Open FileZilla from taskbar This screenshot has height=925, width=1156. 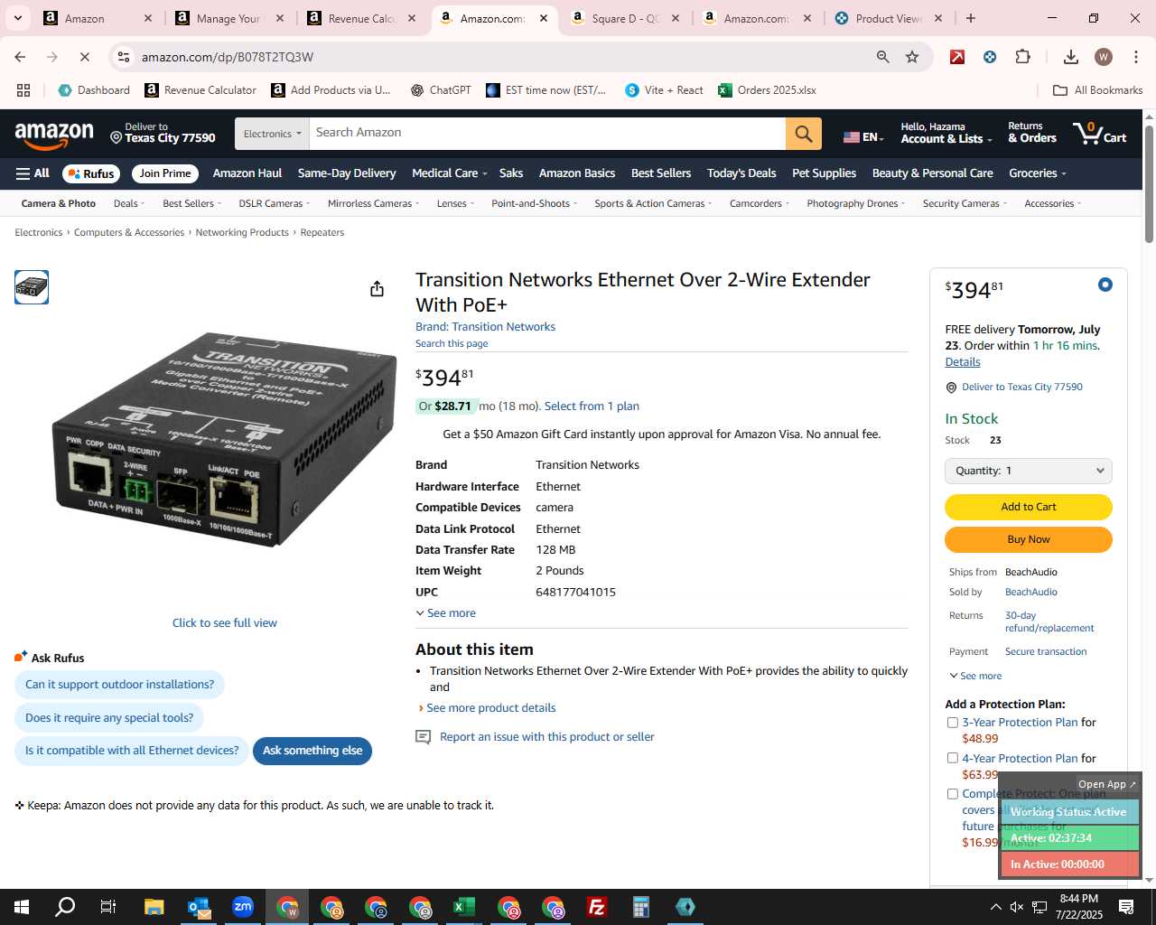(597, 907)
